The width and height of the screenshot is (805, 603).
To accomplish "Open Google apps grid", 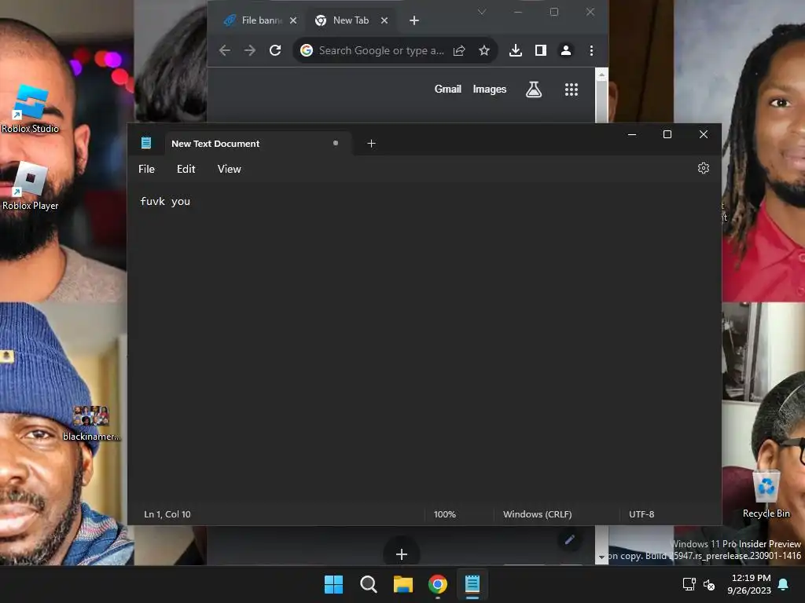I will click(x=572, y=90).
